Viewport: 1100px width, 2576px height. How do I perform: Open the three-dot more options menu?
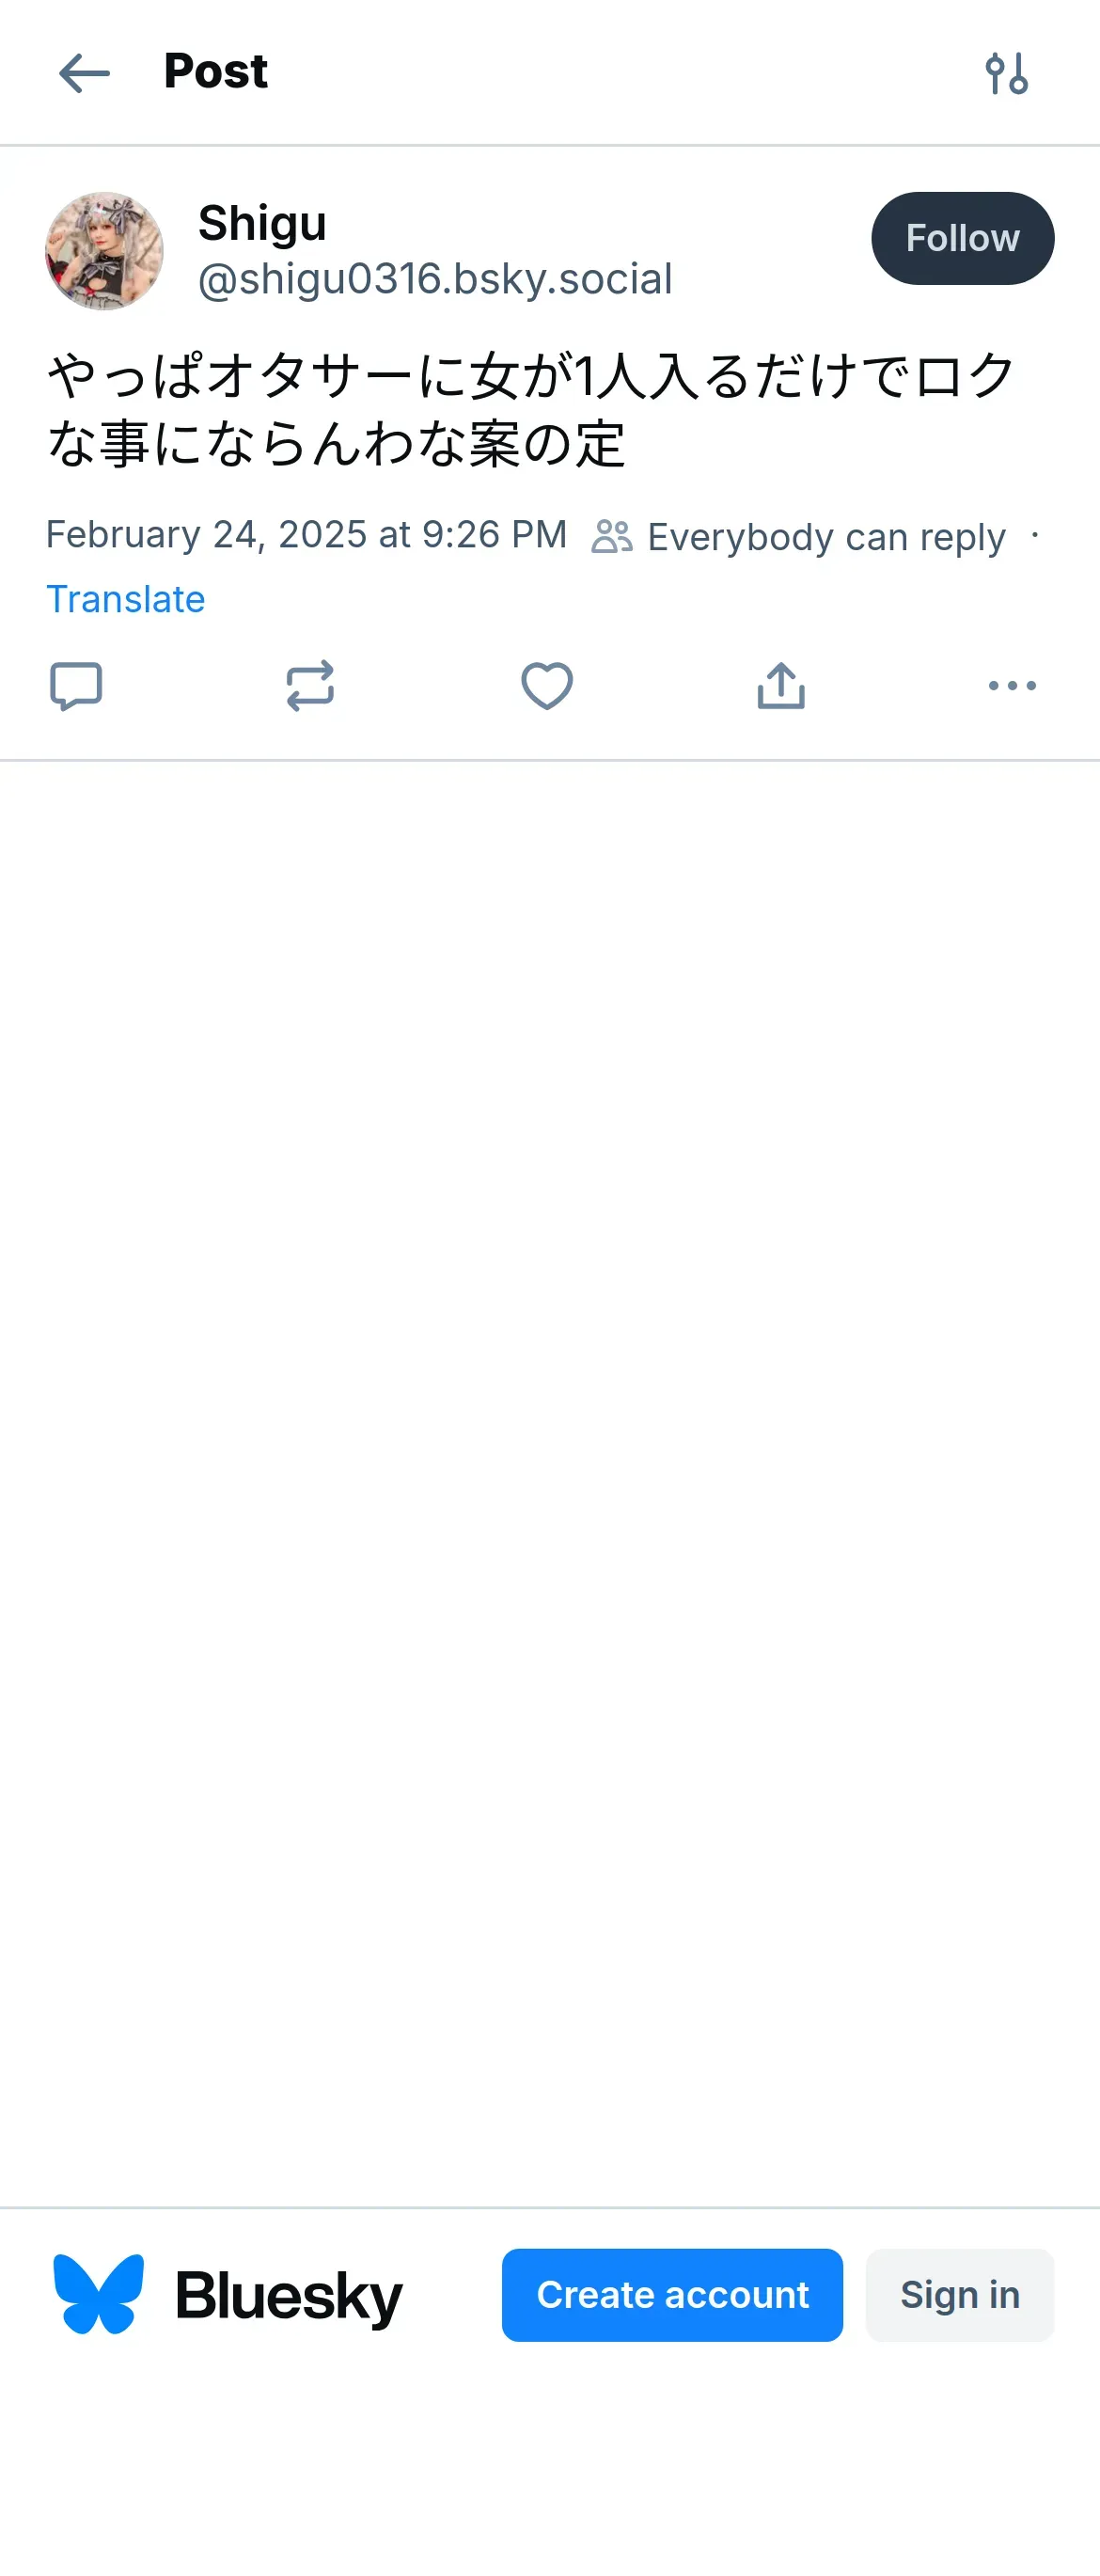pos(1012,686)
